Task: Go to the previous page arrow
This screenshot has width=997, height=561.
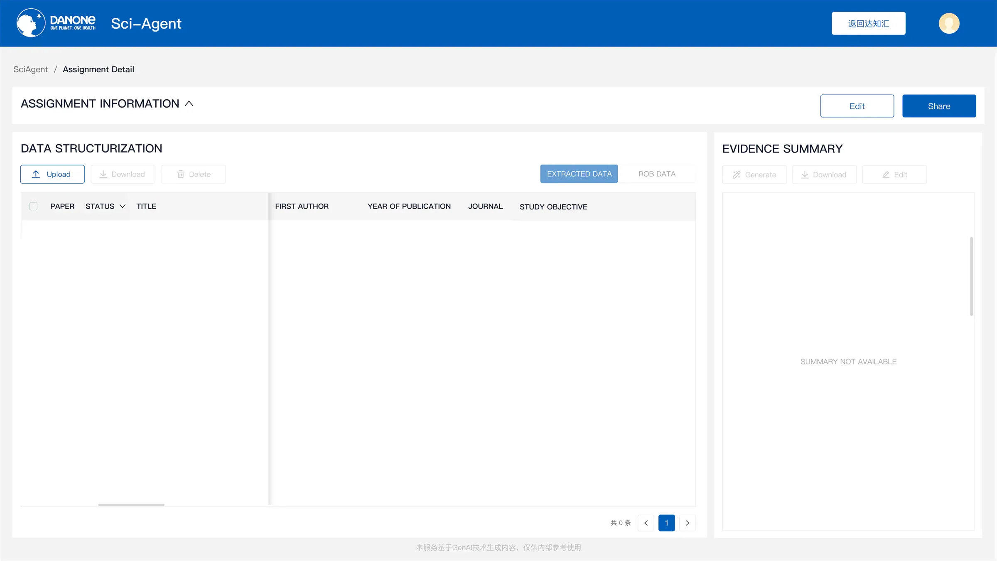Action: [646, 523]
